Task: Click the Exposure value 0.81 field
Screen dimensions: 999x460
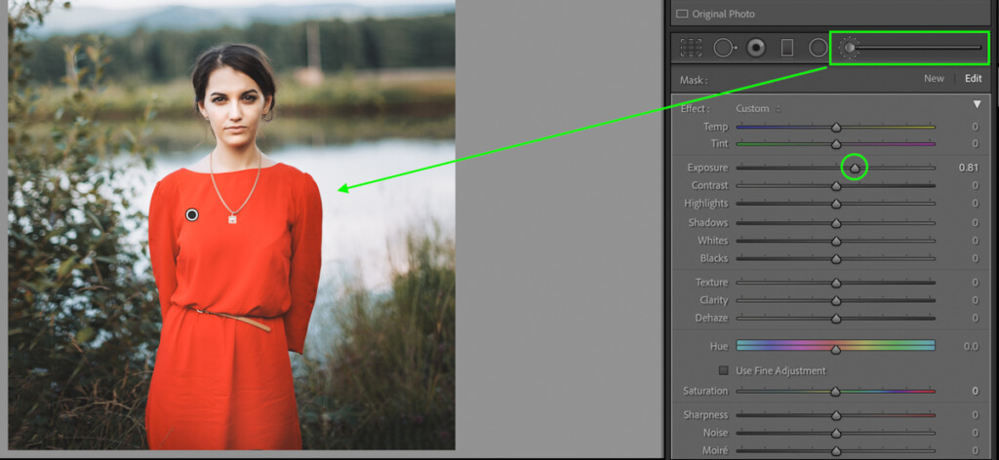Action: click(x=969, y=168)
